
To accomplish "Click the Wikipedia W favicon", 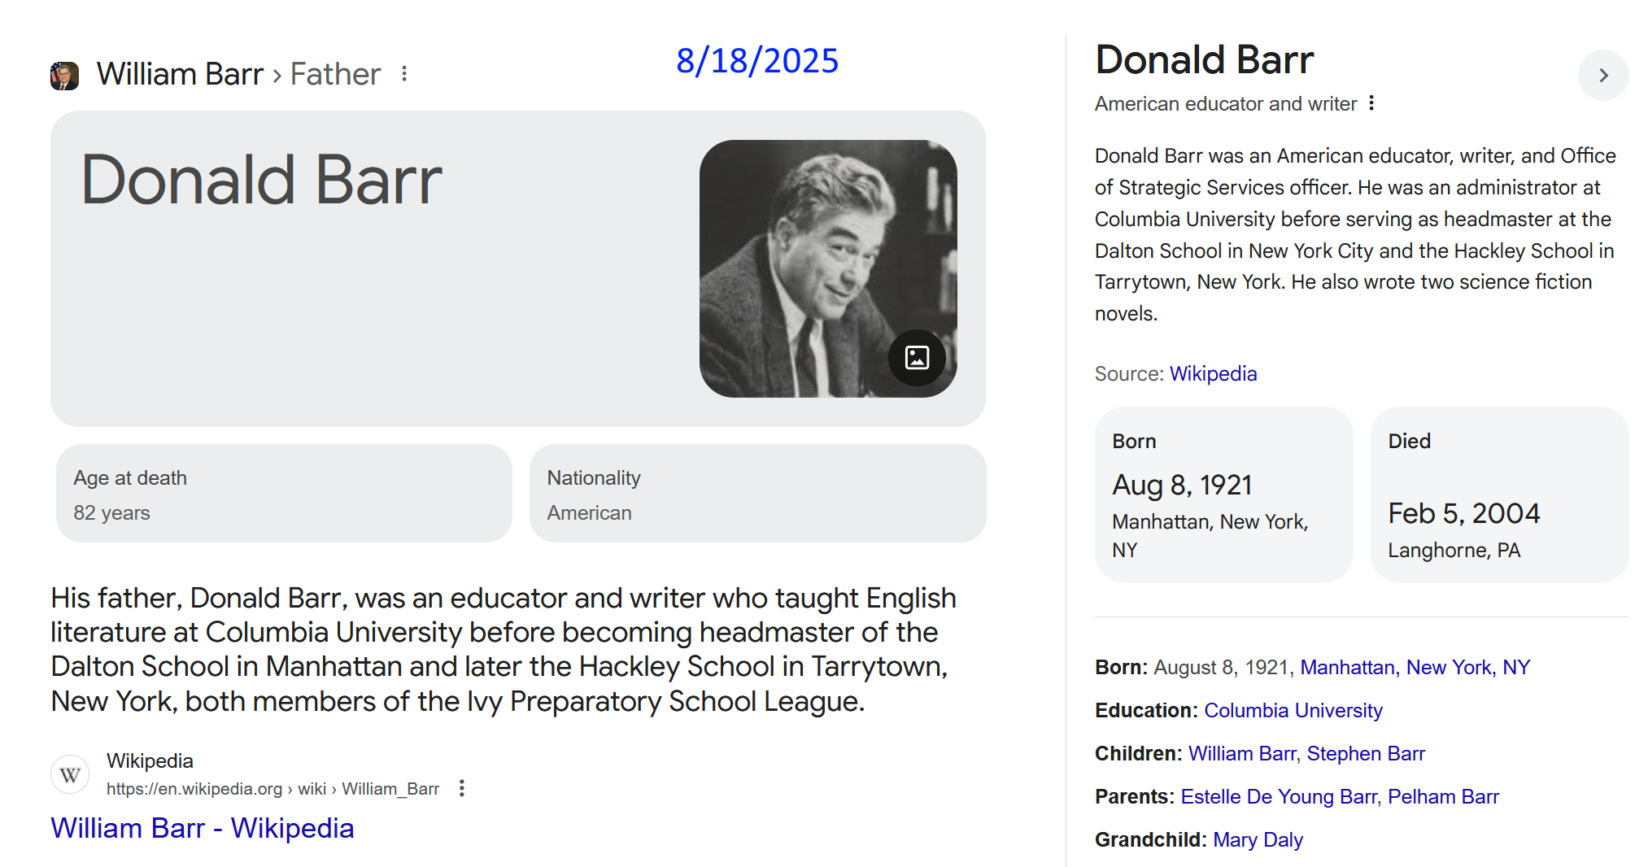I will pyautogui.click(x=70, y=774).
